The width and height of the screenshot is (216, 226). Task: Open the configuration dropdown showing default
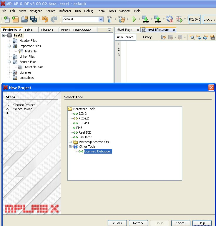[x=101, y=19]
